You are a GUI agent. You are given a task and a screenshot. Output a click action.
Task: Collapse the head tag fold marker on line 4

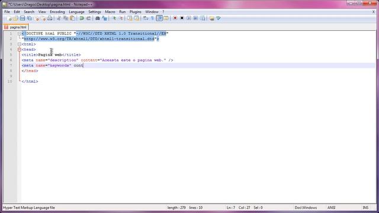pos(20,50)
